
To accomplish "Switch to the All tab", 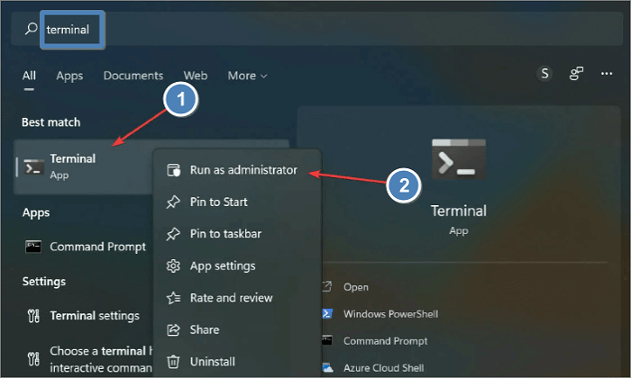I will point(29,76).
